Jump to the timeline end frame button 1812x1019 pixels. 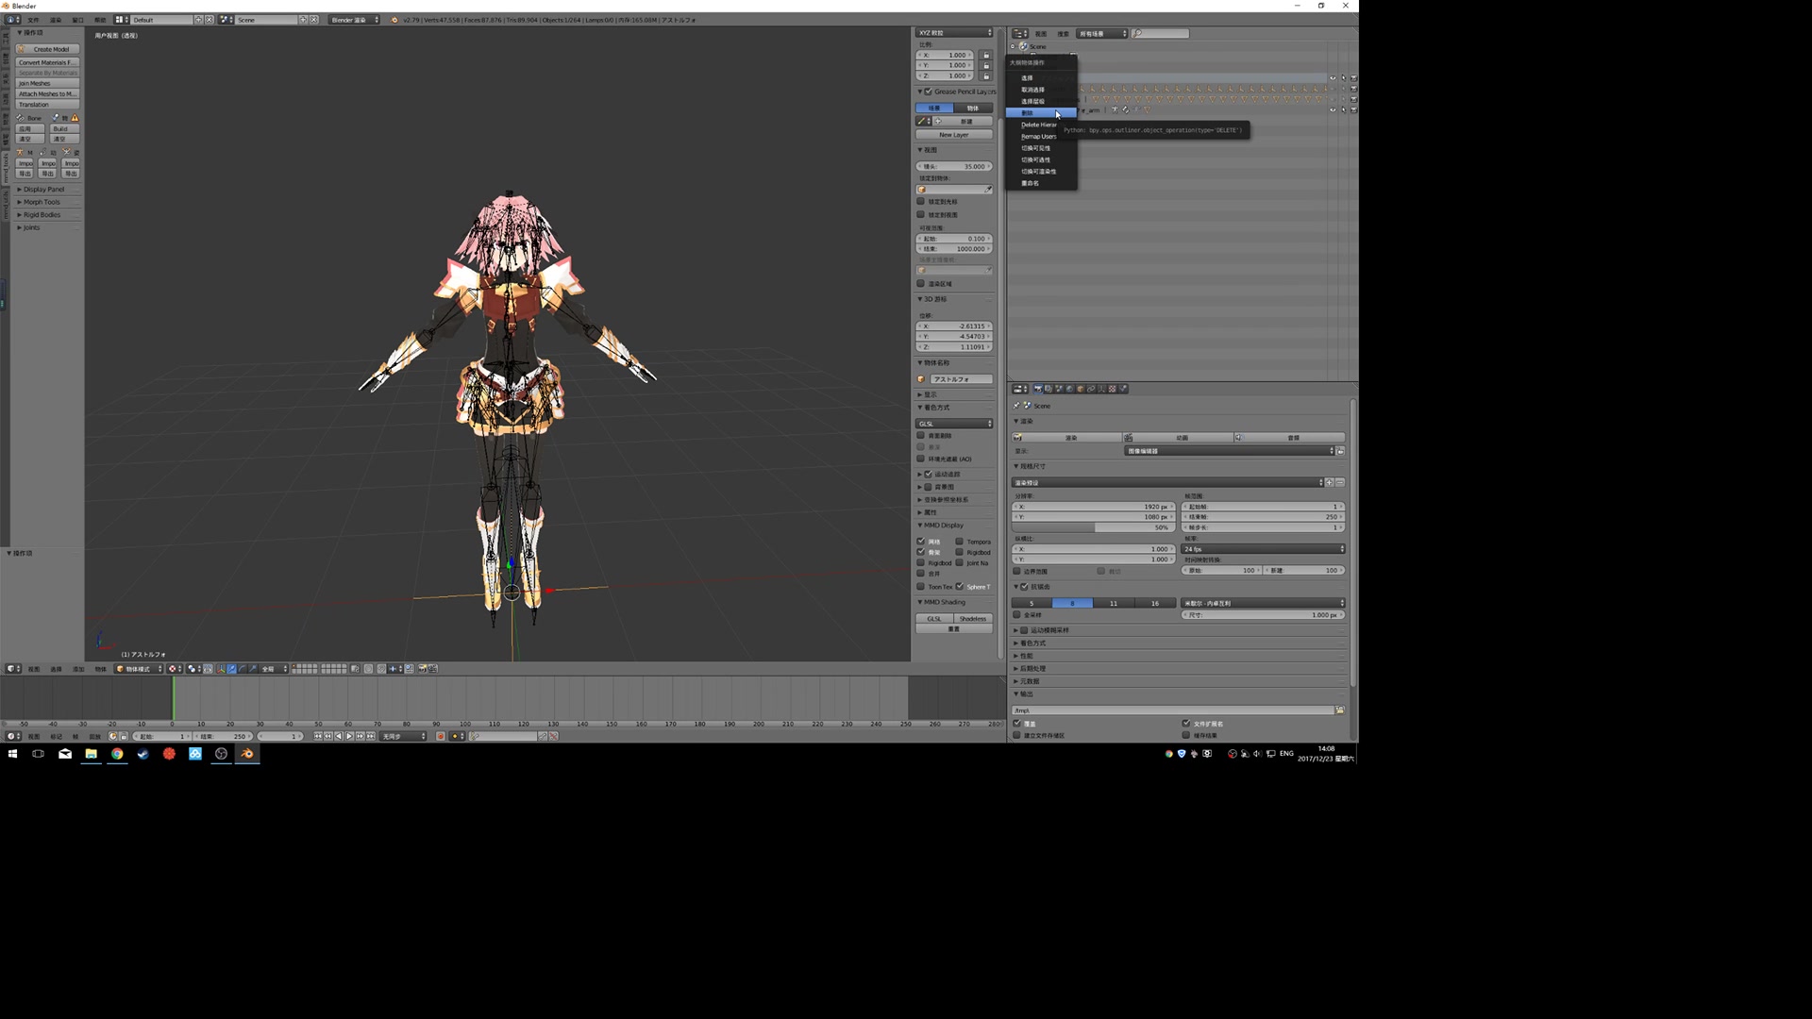[x=371, y=737]
